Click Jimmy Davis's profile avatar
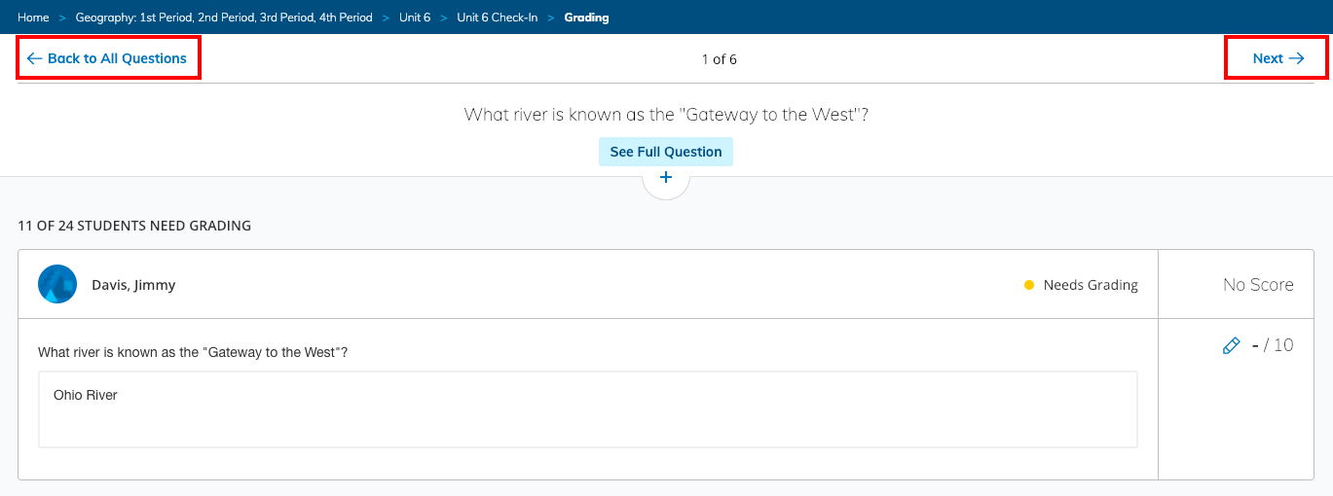 [57, 285]
